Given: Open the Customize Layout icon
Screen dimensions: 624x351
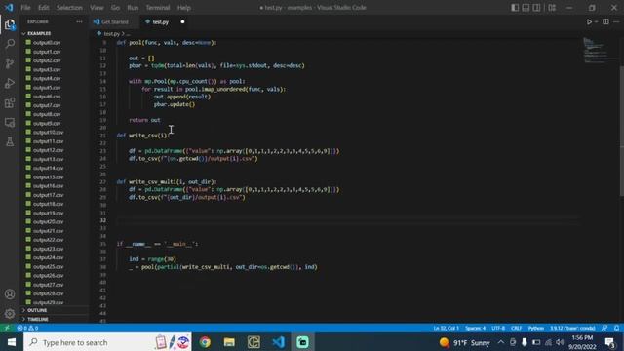Looking at the screenshot, I should (552, 8).
